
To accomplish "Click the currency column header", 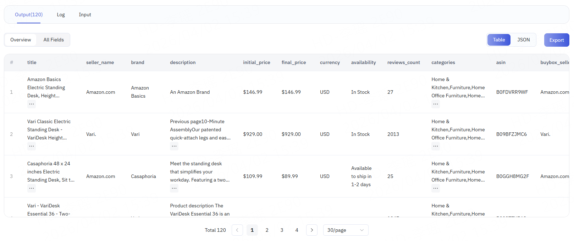I will click(330, 62).
